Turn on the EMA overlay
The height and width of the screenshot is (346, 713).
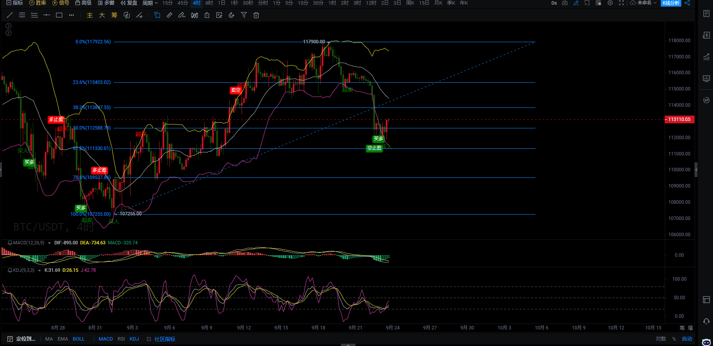63,339
